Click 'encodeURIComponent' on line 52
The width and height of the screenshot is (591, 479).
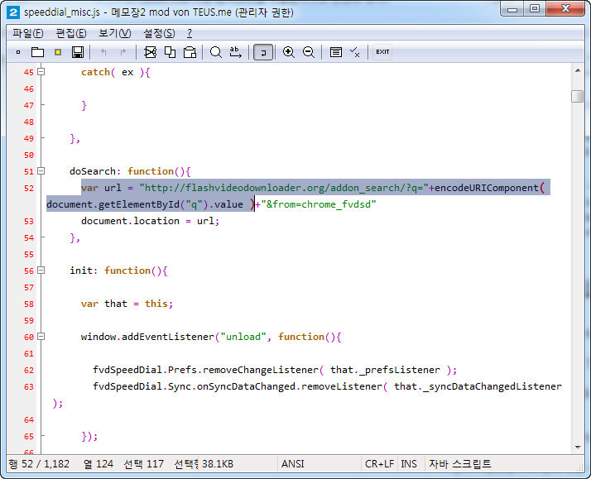coord(487,188)
